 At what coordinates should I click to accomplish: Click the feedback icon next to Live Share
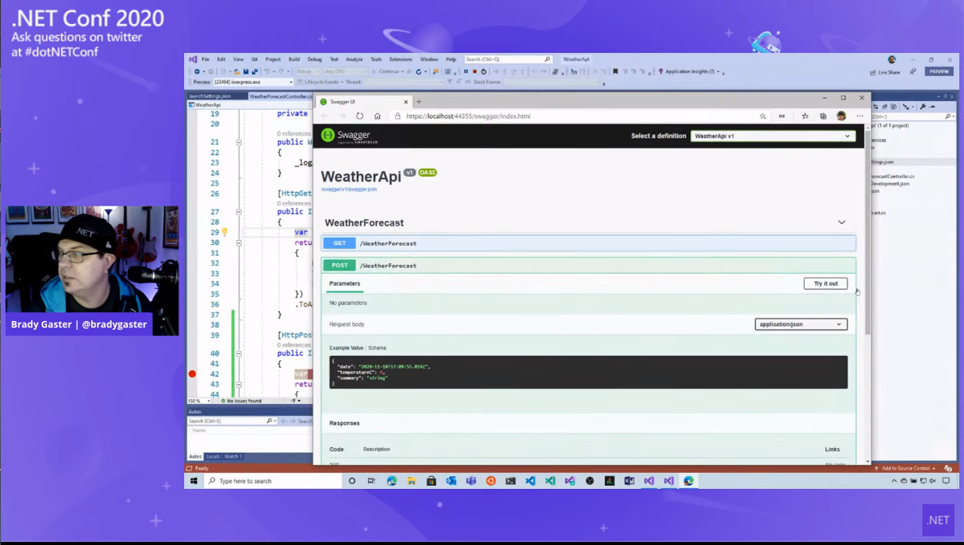click(912, 72)
